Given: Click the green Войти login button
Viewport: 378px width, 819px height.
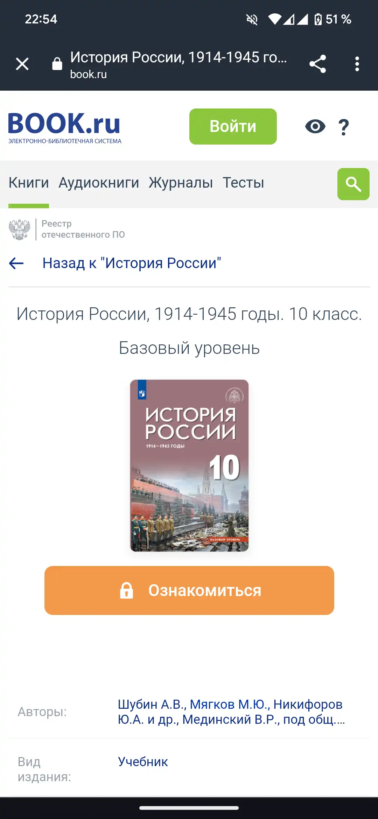Looking at the screenshot, I should tap(233, 126).
